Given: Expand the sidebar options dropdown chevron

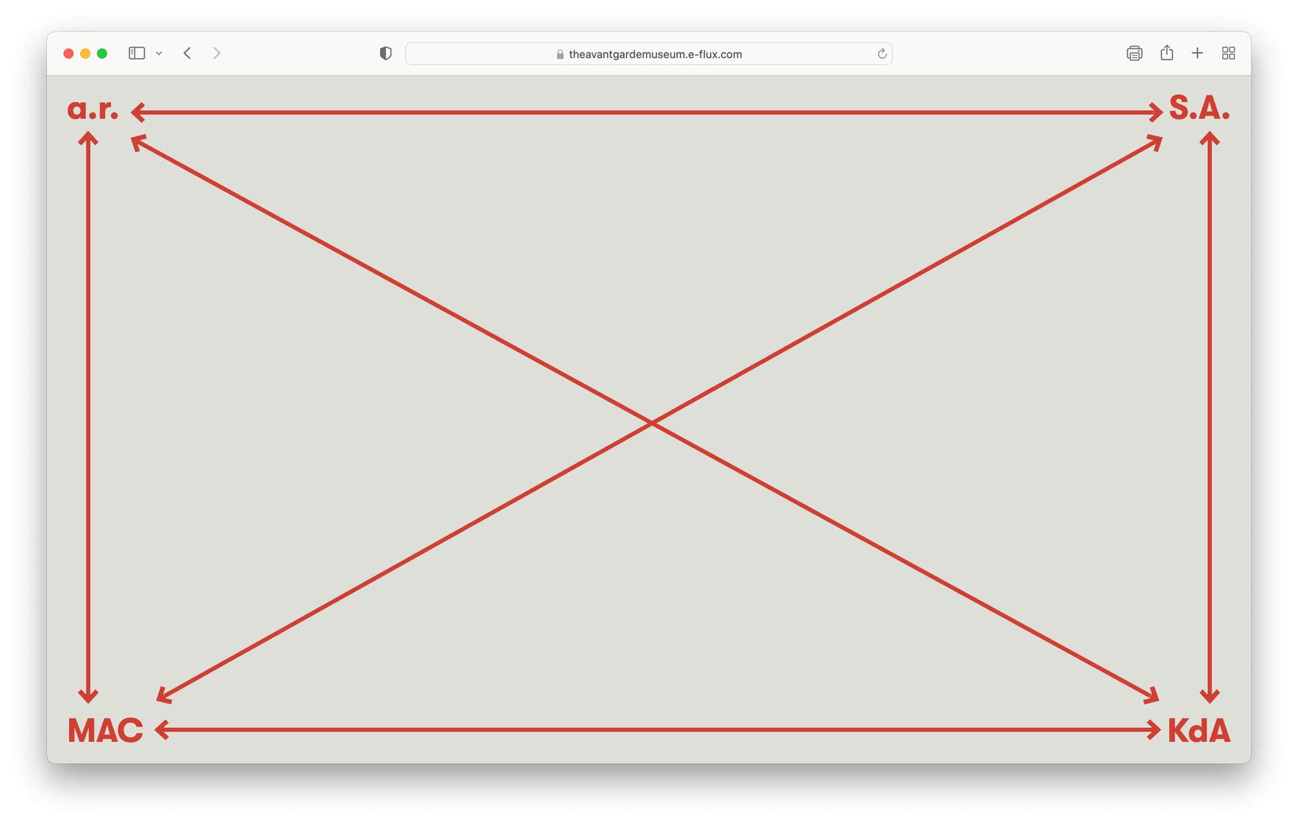Looking at the screenshot, I should pos(159,53).
